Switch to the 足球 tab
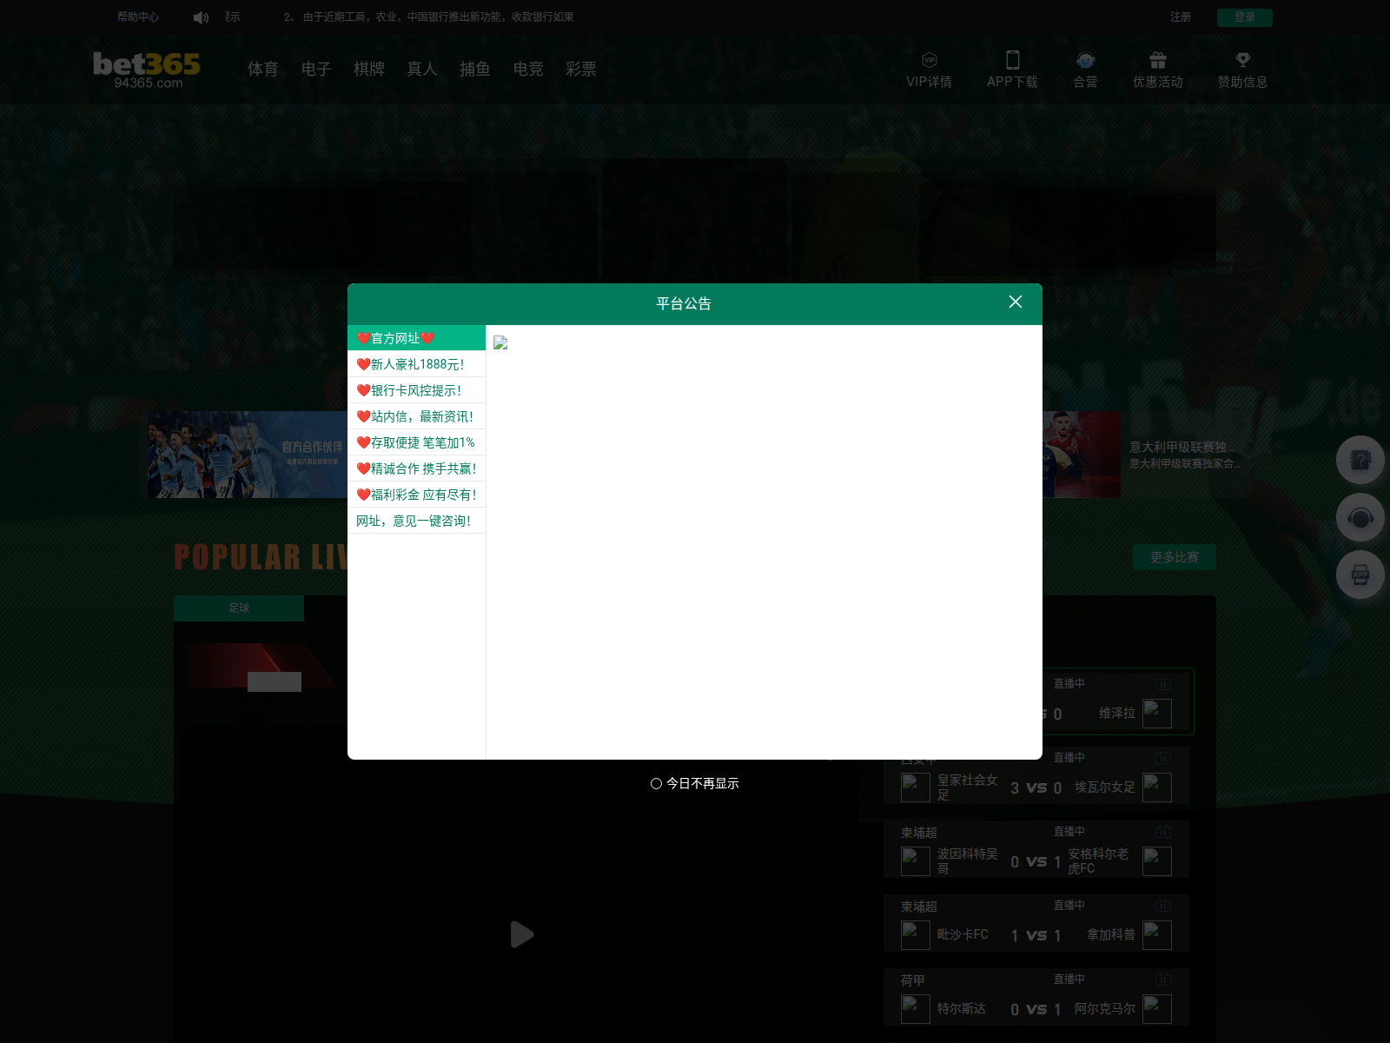This screenshot has height=1043, width=1390. click(238, 608)
